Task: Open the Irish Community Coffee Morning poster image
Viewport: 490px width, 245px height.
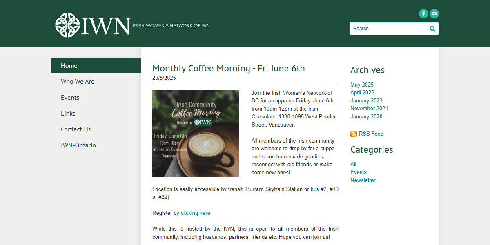Action: point(196,134)
